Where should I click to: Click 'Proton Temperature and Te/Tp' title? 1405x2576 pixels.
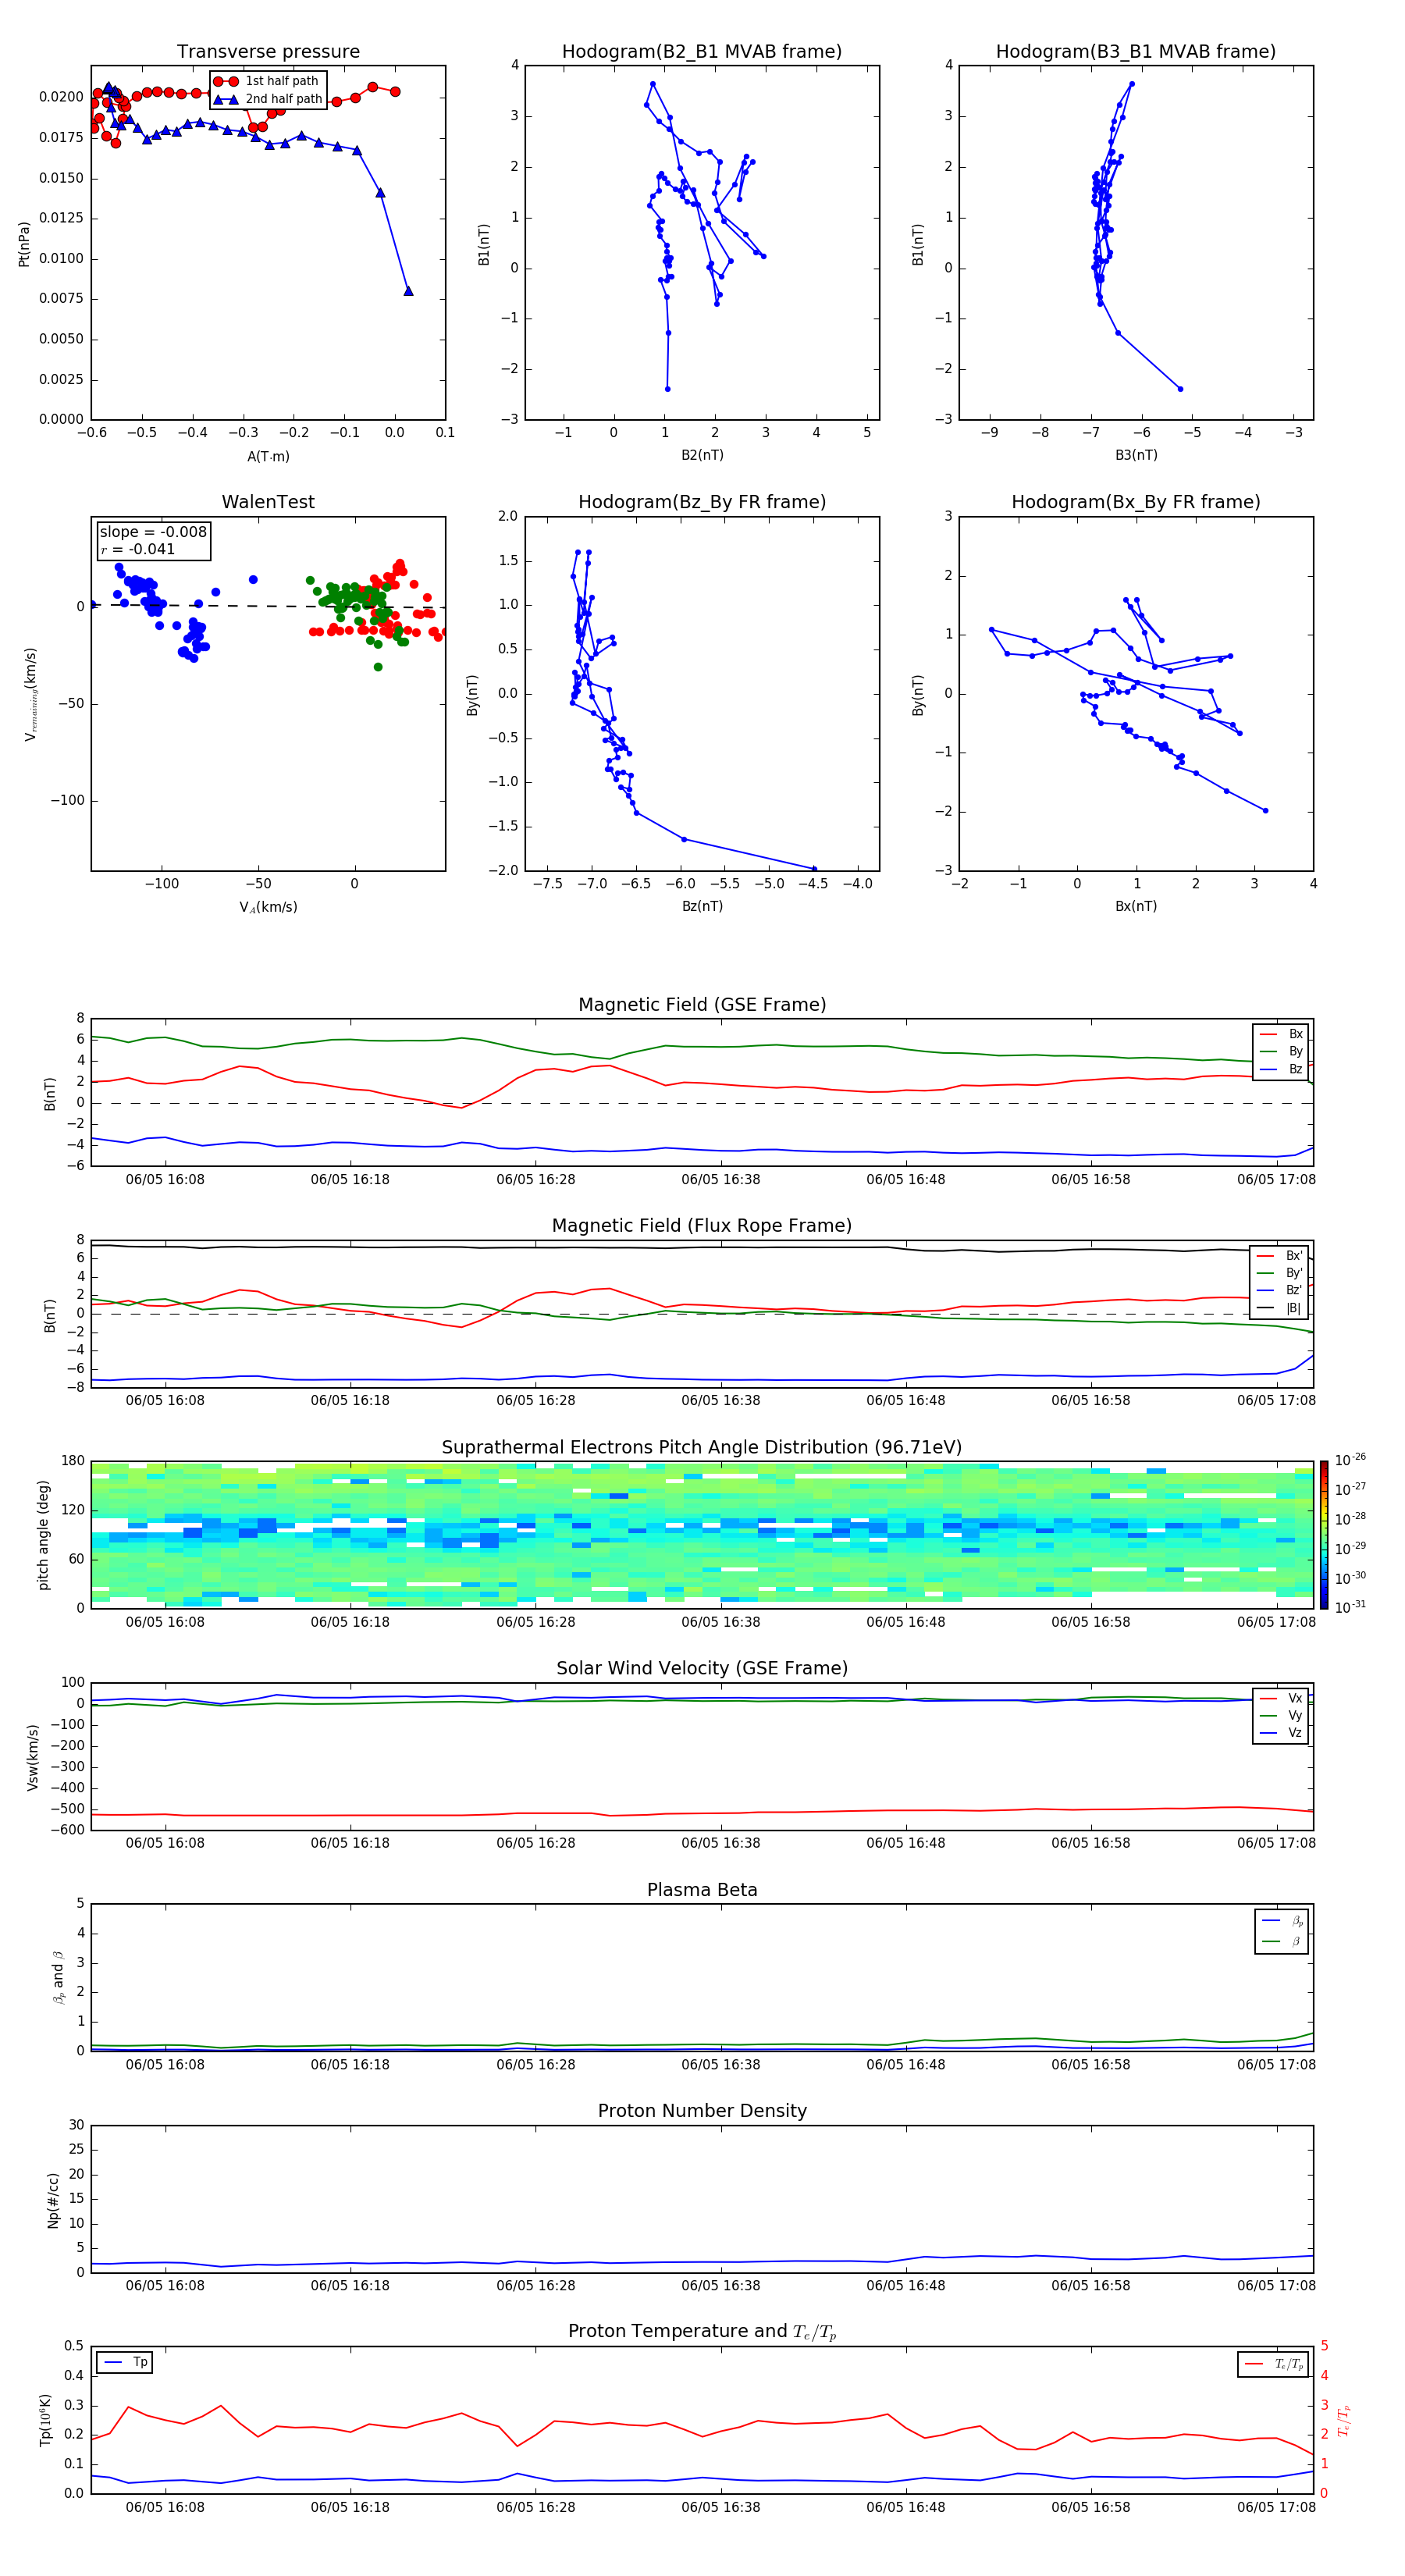[x=702, y=2332]
